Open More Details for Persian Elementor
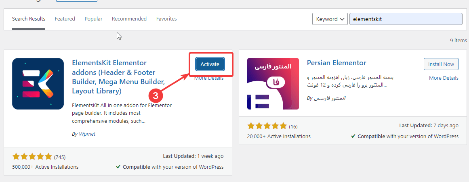This screenshot has height=182, width=469. coord(444,78)
